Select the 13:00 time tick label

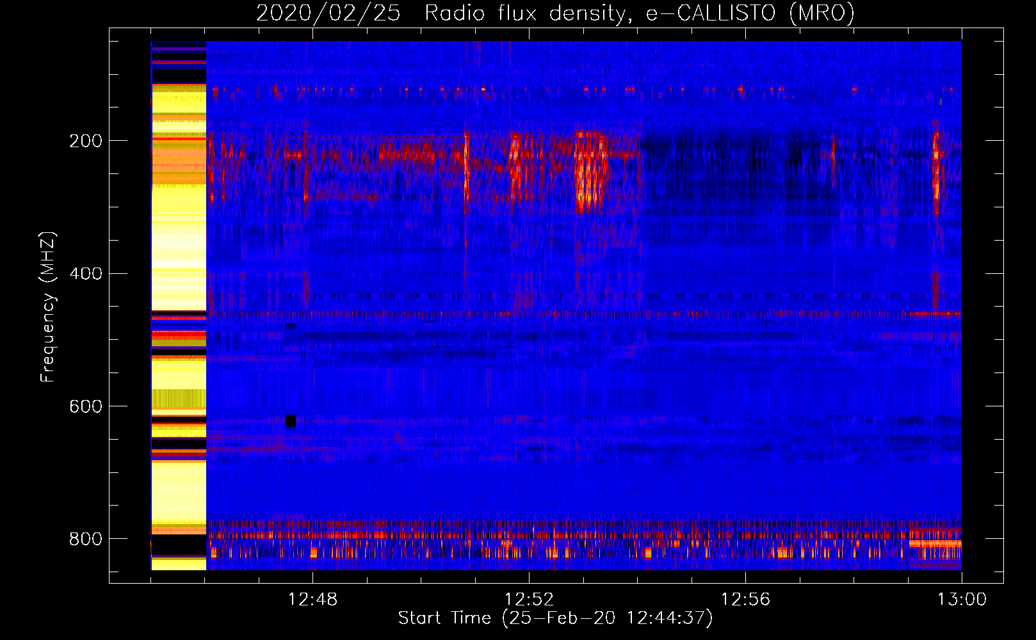(x=962, y=600)
